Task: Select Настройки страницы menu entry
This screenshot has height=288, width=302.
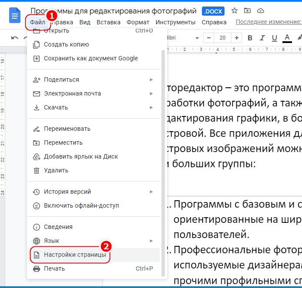Action: [x=75, y=255]
